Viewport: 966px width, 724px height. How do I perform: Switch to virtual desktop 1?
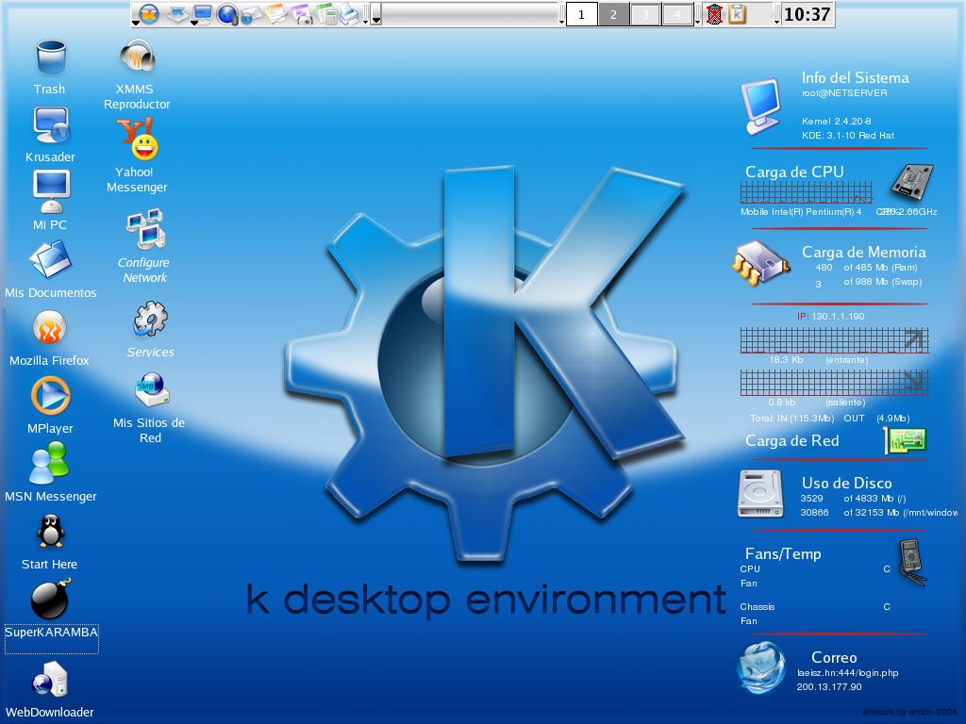[581, 14]
